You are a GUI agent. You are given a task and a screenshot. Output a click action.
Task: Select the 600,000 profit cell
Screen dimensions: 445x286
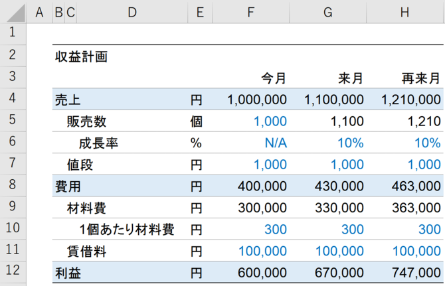pos(250,272)
